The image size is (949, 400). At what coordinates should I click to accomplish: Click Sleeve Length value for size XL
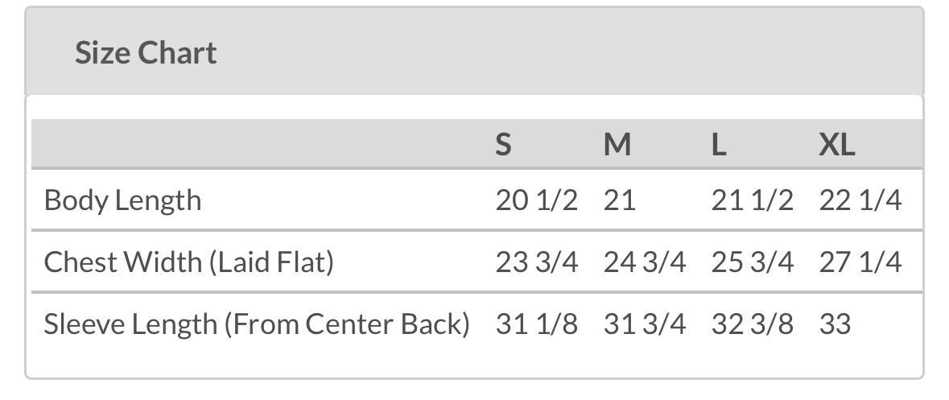point(835,324)
